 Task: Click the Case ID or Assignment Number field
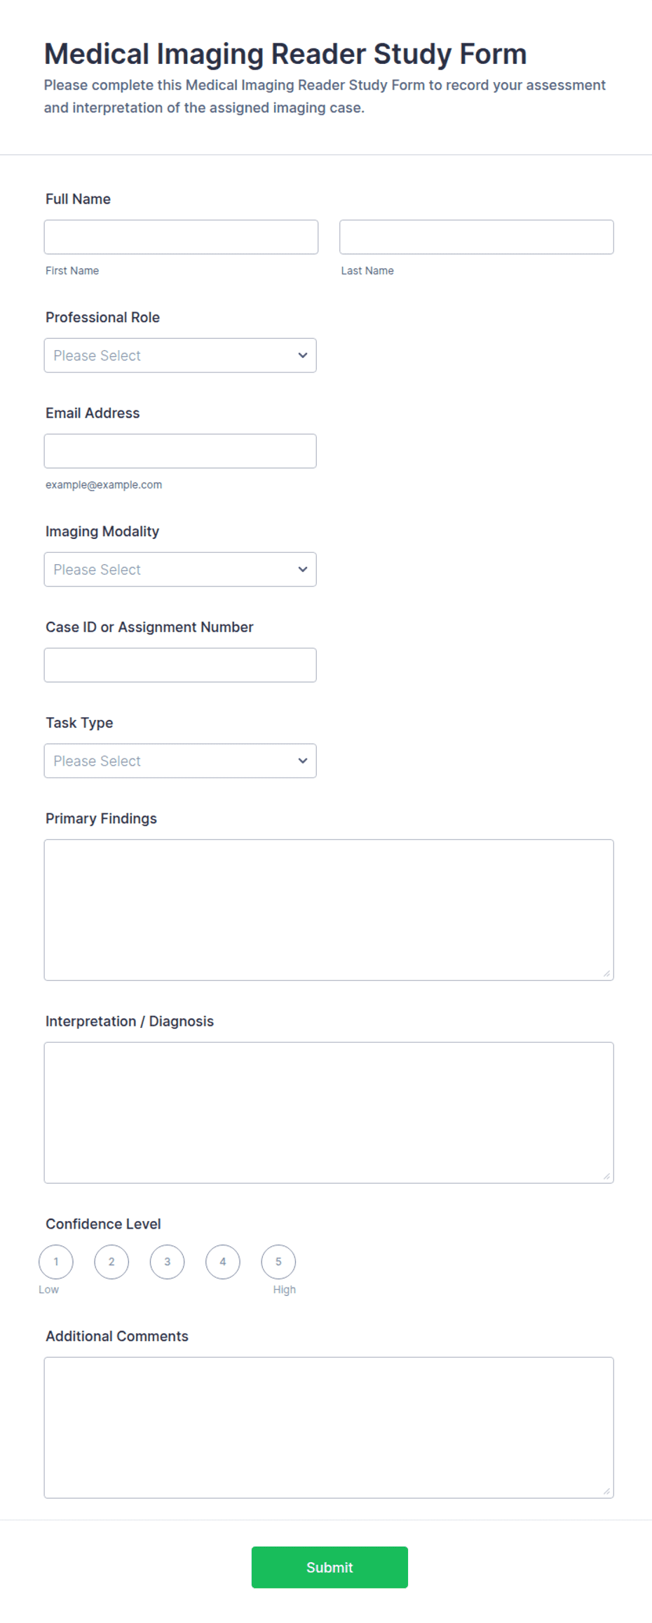pos(180,665)
